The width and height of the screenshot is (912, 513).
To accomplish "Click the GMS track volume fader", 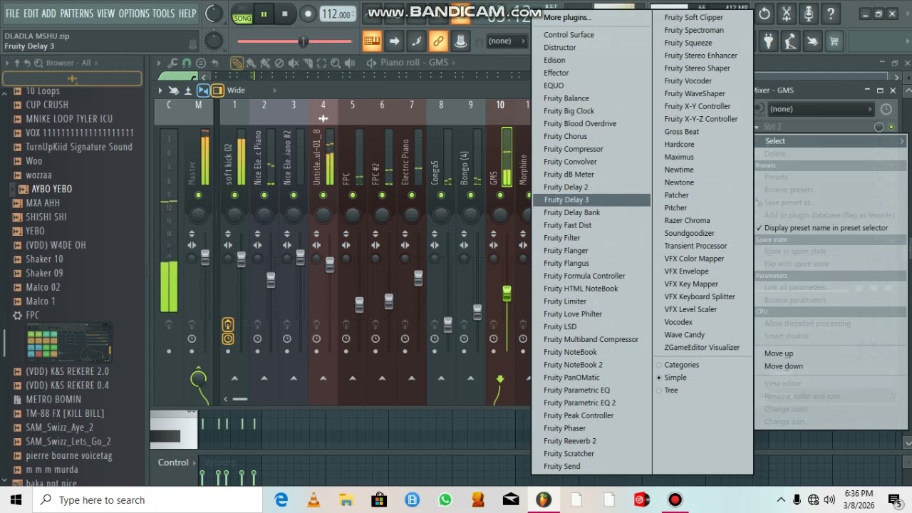I will point(507,293).
